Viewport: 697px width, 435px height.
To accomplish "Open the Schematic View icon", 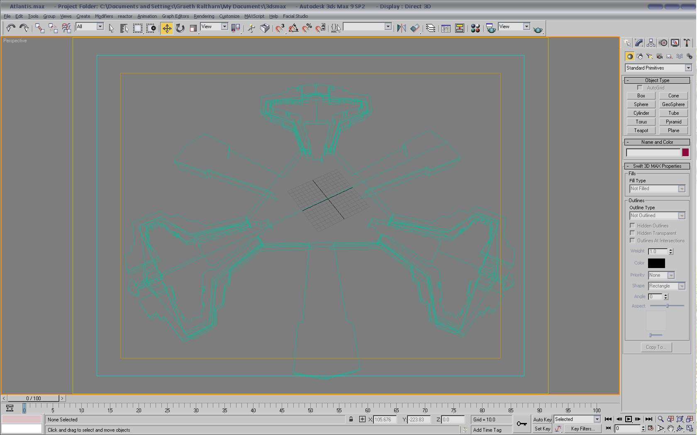I will (460, 28).
